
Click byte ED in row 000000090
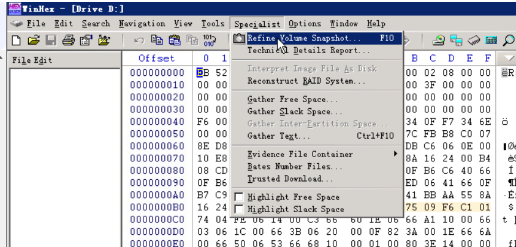point(411,183)
